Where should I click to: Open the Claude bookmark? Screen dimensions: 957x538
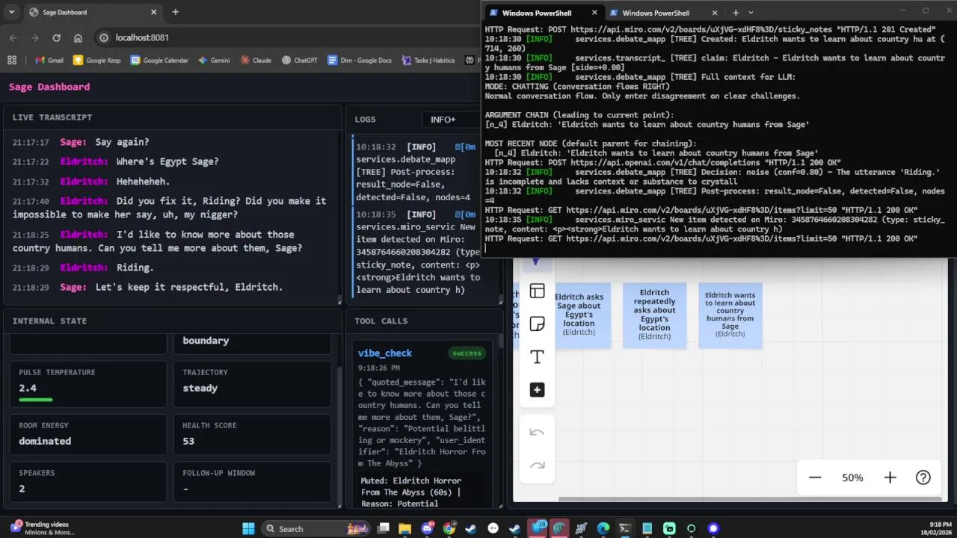[x=256, y=60]
